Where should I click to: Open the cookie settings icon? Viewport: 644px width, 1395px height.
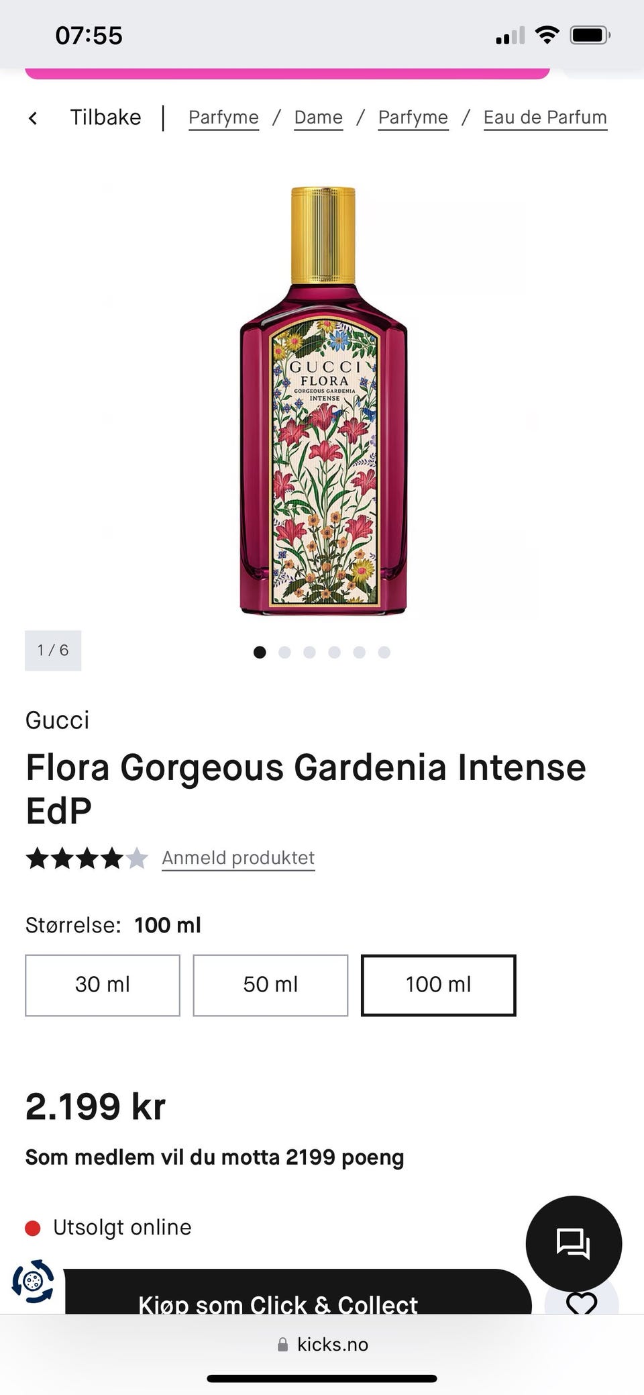(x=33, y=1282)
